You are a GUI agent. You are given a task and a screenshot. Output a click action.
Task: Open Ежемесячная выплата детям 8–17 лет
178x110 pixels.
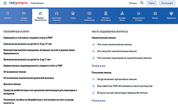28,44
